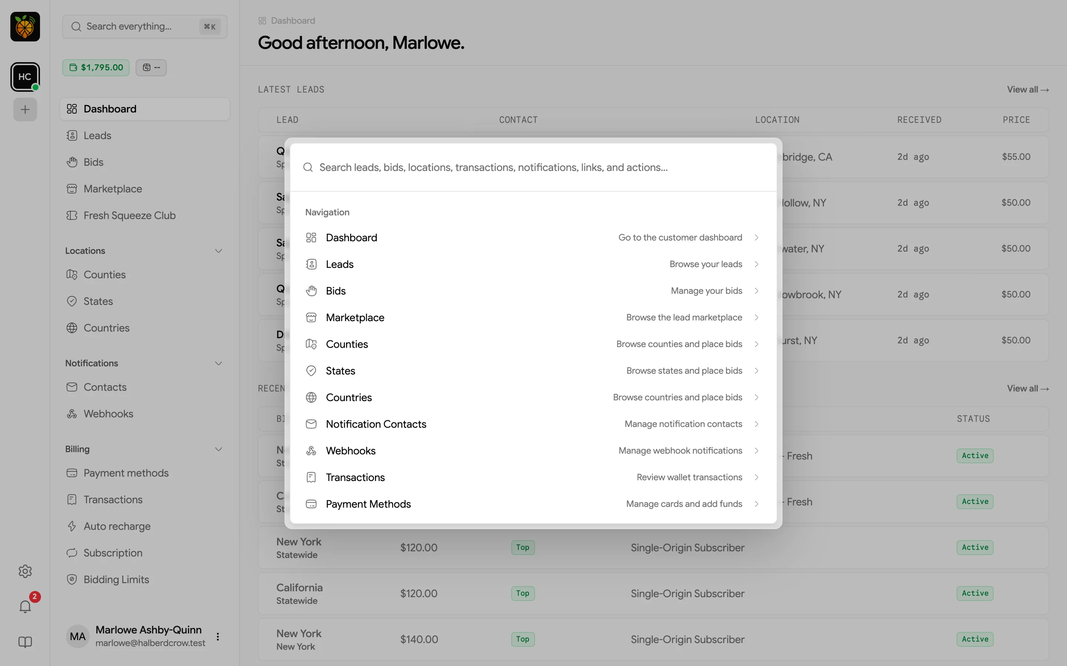Click the Search everything field in sidebar
The height and width of the screenshot is (666, 1067).
click(x=144, y=26)
